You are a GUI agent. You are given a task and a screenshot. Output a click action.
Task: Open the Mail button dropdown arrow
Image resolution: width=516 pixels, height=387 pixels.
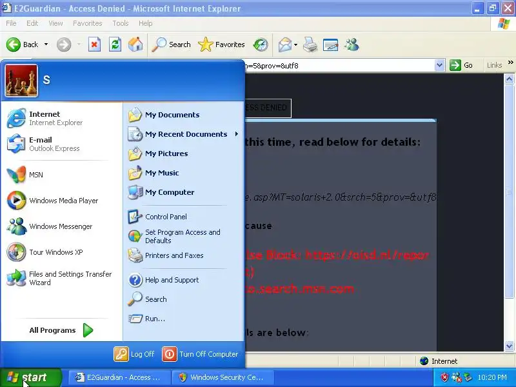coord(295,45)
